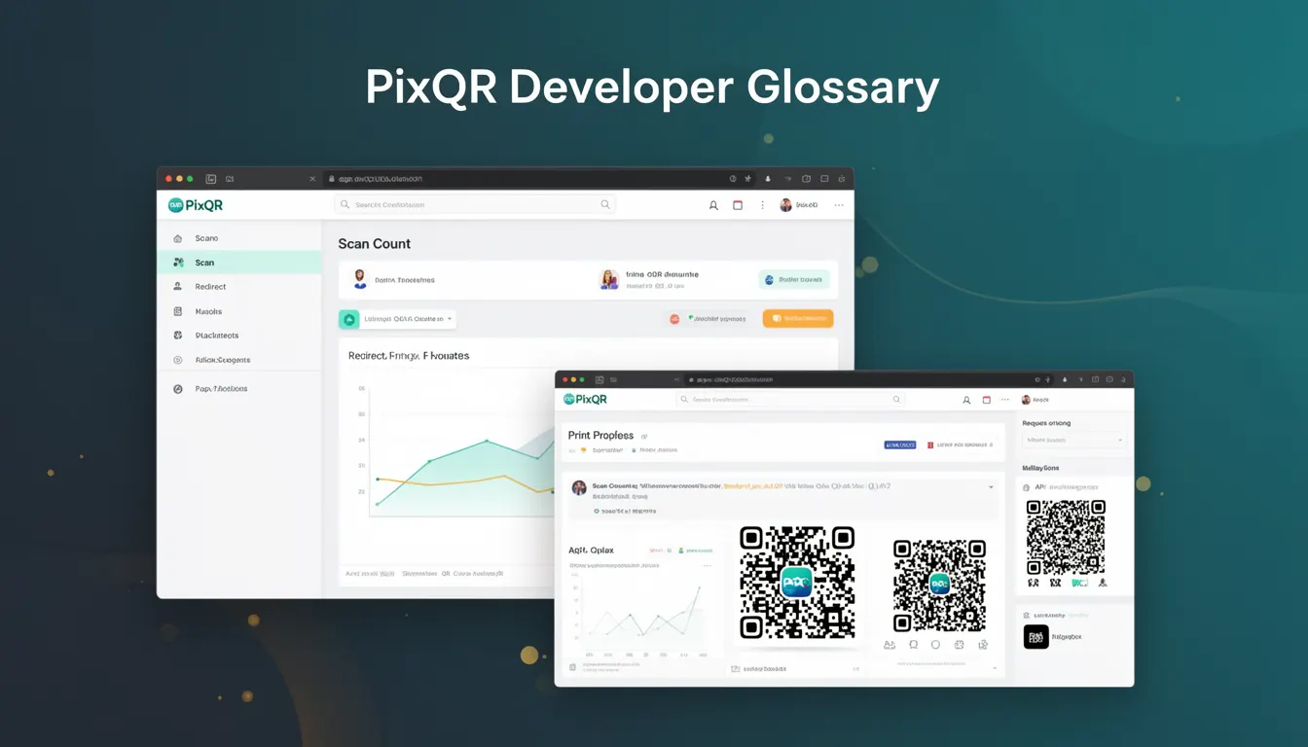This screenshot has width=1308, height=747.
Task: Click the orange button in the back window
Action: point(798,318)
